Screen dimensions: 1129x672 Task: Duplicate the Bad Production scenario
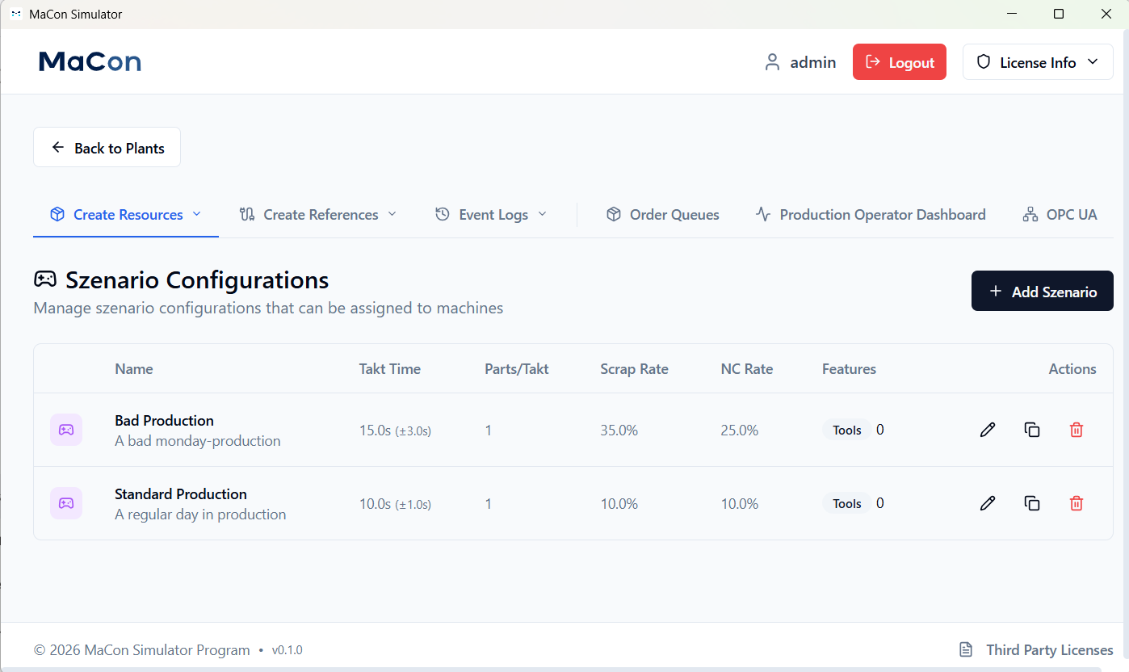pyautogui.click(x=1031, y=430)
